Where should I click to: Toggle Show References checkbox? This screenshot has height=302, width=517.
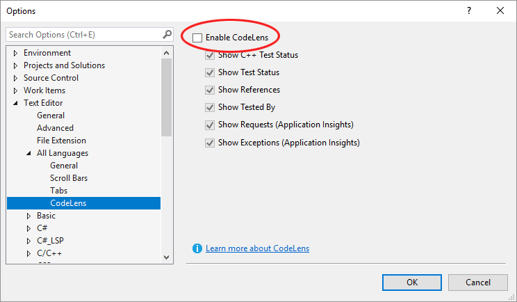tap(210, 90)
